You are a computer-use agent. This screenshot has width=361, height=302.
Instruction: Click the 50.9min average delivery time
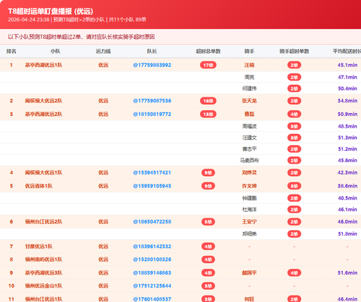[347, 114]
